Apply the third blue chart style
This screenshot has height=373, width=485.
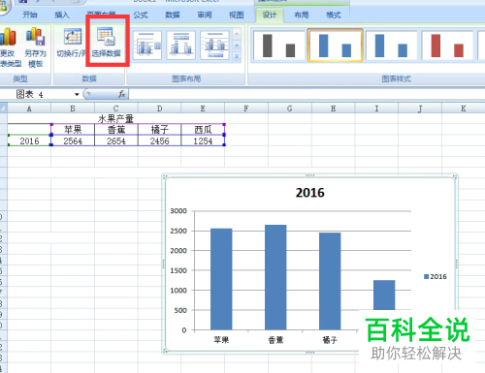click(391, 46)
